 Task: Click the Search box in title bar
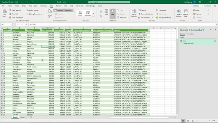pyautogui.click(x=109, y=2)
